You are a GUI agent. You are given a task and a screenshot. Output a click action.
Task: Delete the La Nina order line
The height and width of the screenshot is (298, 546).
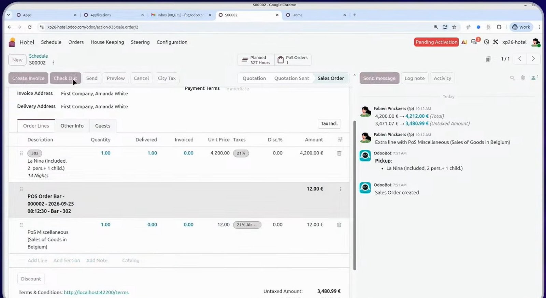click(x=339, y=153)
